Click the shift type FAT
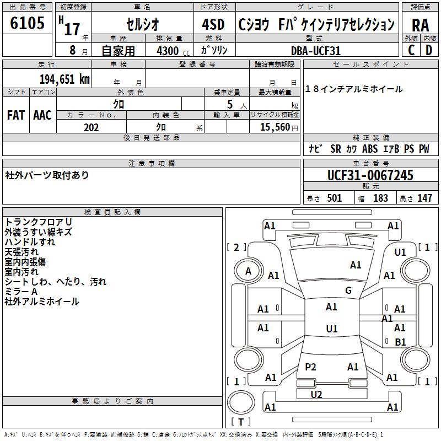 16,115
